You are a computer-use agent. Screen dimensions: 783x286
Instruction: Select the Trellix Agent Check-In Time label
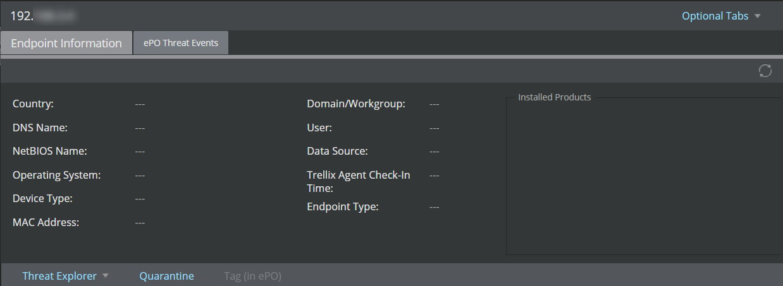(359, 181)
